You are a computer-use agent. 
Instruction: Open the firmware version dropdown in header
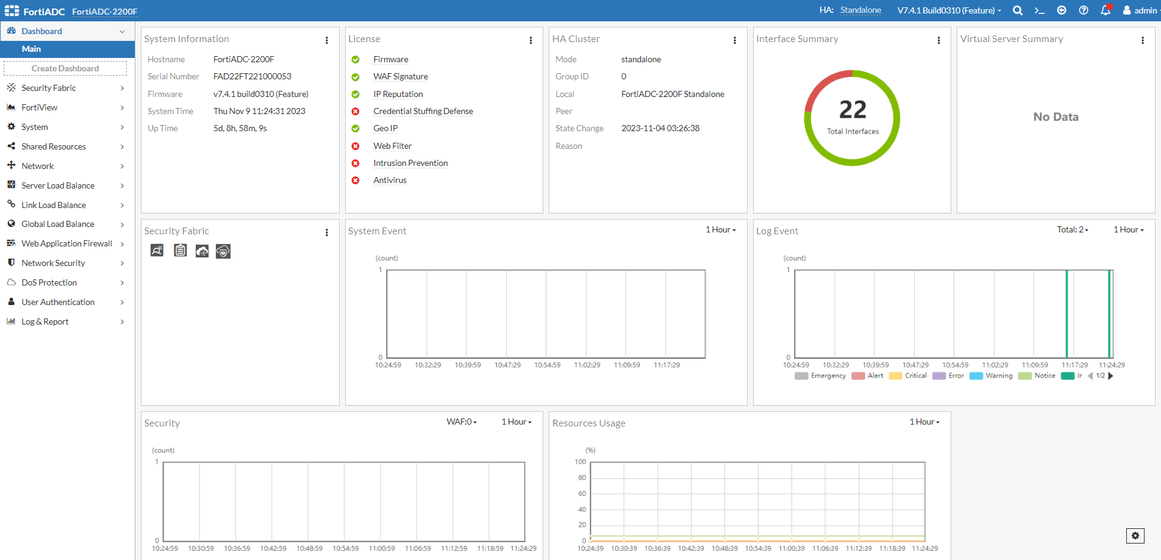pyautogui.click(x=949, y=10)
